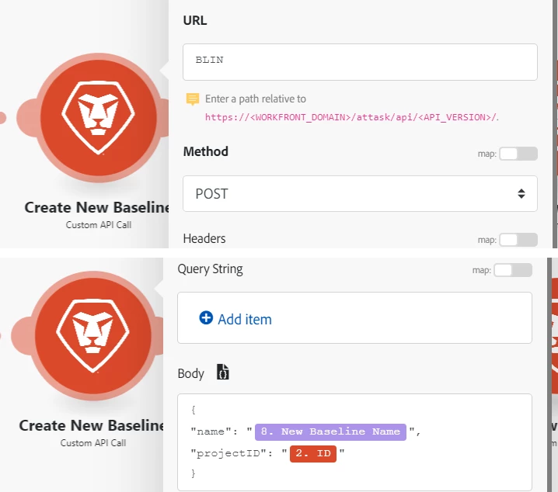Select the 8. New Baseline Name pill
558x492 pixels.
coord(330,432)
